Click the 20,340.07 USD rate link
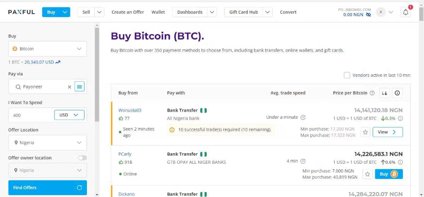Image resolution: width=424 pixels, height=197 pixels. click(39, 62)
